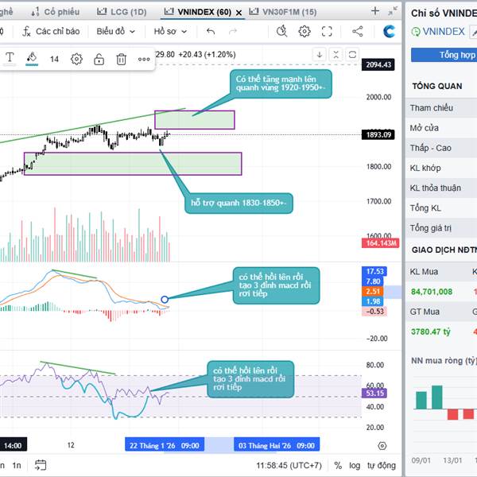477x477 pixels.
Task: Click the orange MACD value 2.51
Action: click(x=373, y=291)
